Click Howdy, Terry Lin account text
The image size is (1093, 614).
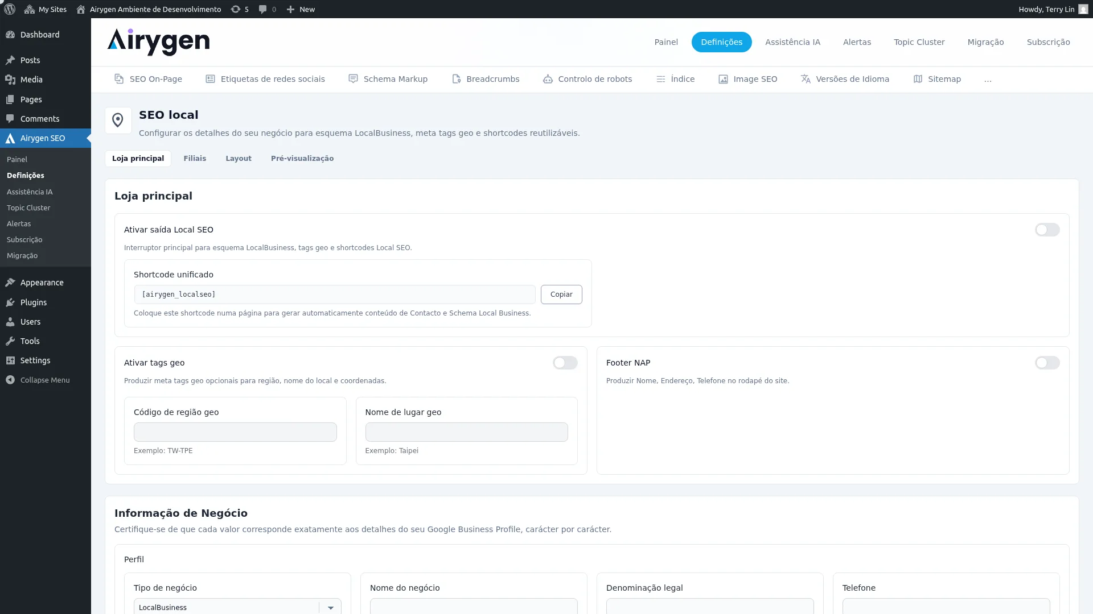[x=1046, y=9]
